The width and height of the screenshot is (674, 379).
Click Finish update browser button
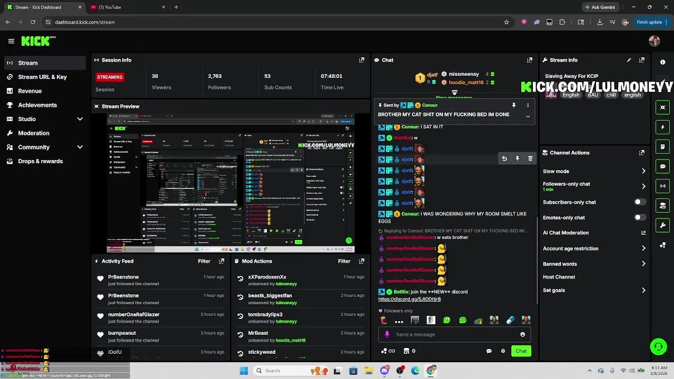[x=653, y=22]
